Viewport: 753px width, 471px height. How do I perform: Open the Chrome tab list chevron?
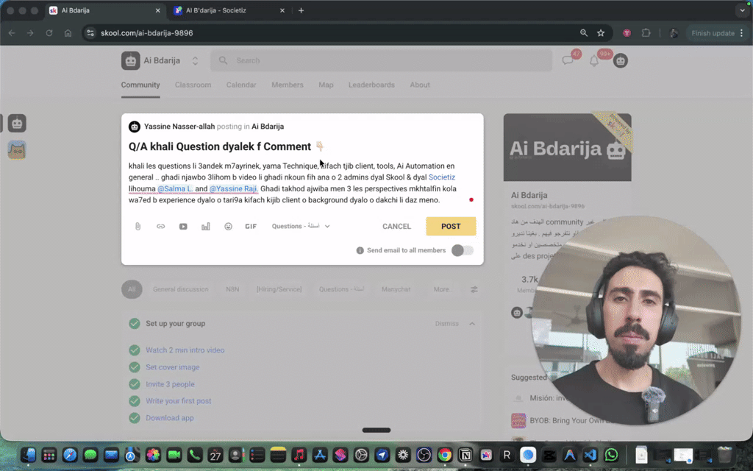(742, 10)
